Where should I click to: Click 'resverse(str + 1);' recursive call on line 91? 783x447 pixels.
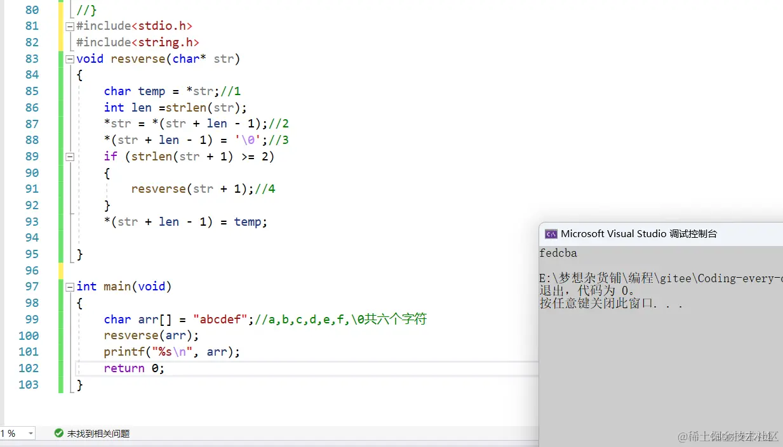coord(192,189)
